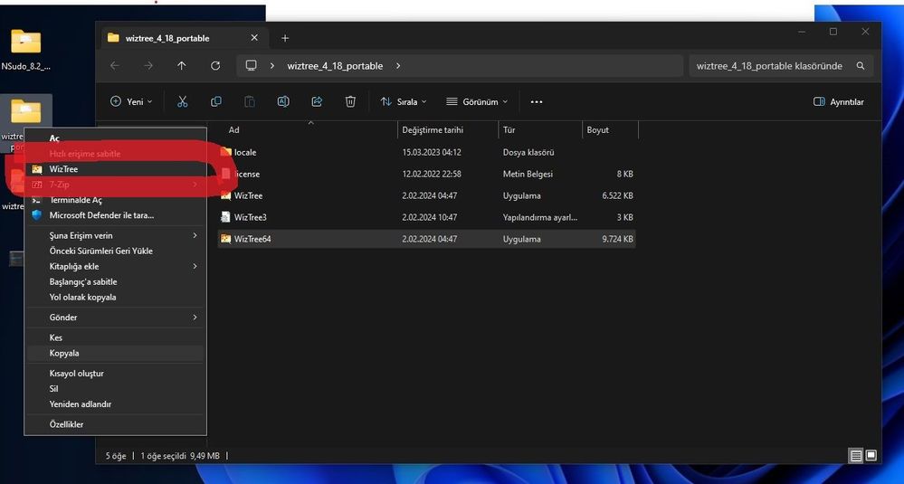Screen dimensions: 904x484
Task: Choose Microsoft Defender ile tara from context menu
Action: pyautogui.click(x=115, y=215)
